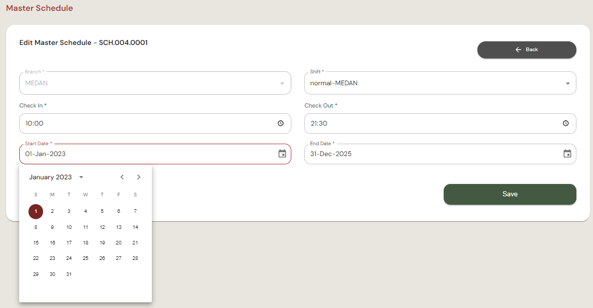This screenshot has width=593, height=308.
Task: Select January 20 in the date picker
Action: pos(119,243)
